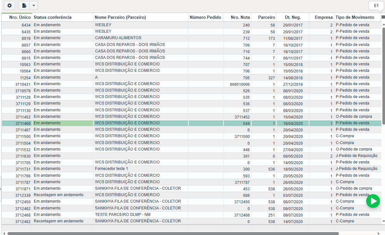Screen dimensions: 385x235
Task: Sort by Número Pedido column header
Action: (206, 17)
